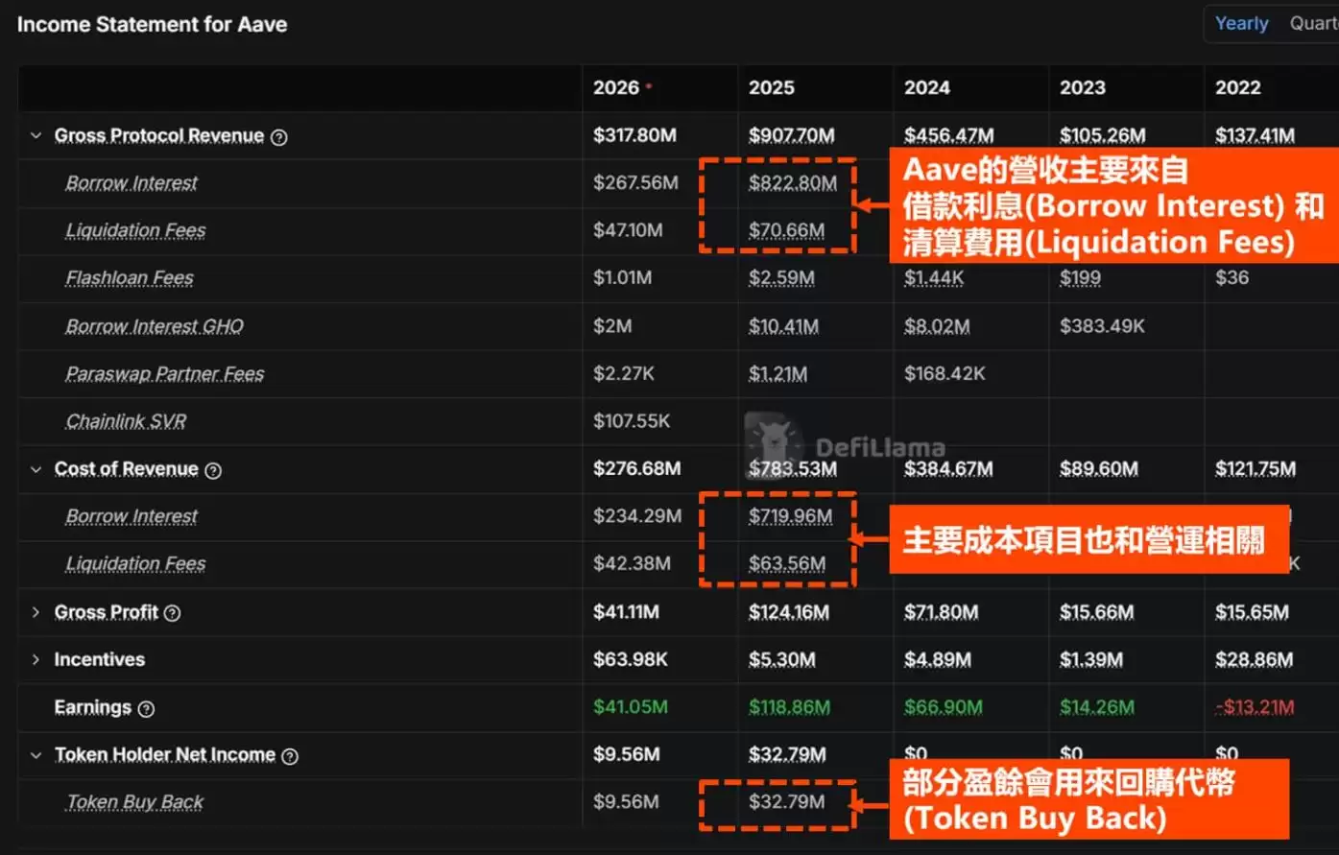Click the Incentives row label
This screenshot has height=855, width=1339.
click(x=100, y=659)
